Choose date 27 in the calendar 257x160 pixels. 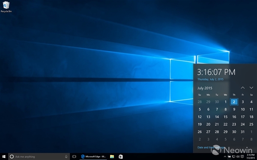(x=208, y=132)
